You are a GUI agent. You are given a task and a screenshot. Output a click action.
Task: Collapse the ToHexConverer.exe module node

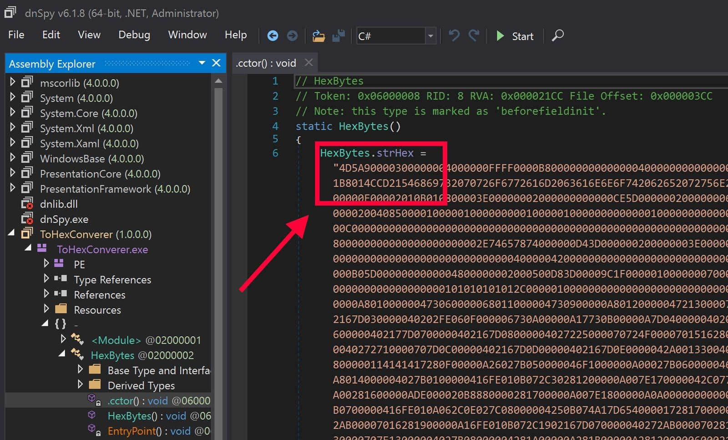(x=28, y=248)
